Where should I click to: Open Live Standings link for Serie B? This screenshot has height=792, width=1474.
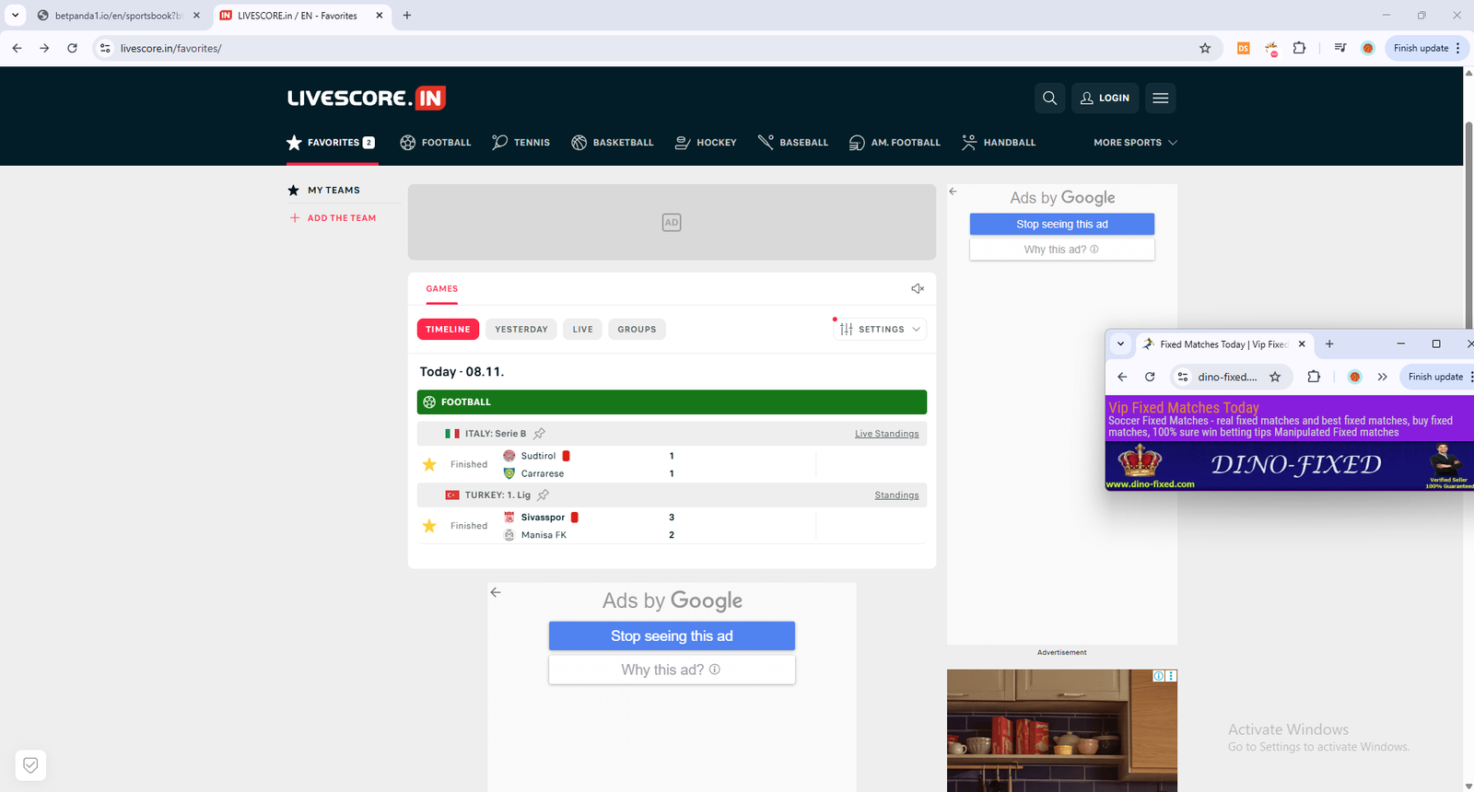[x=886, y=434]
